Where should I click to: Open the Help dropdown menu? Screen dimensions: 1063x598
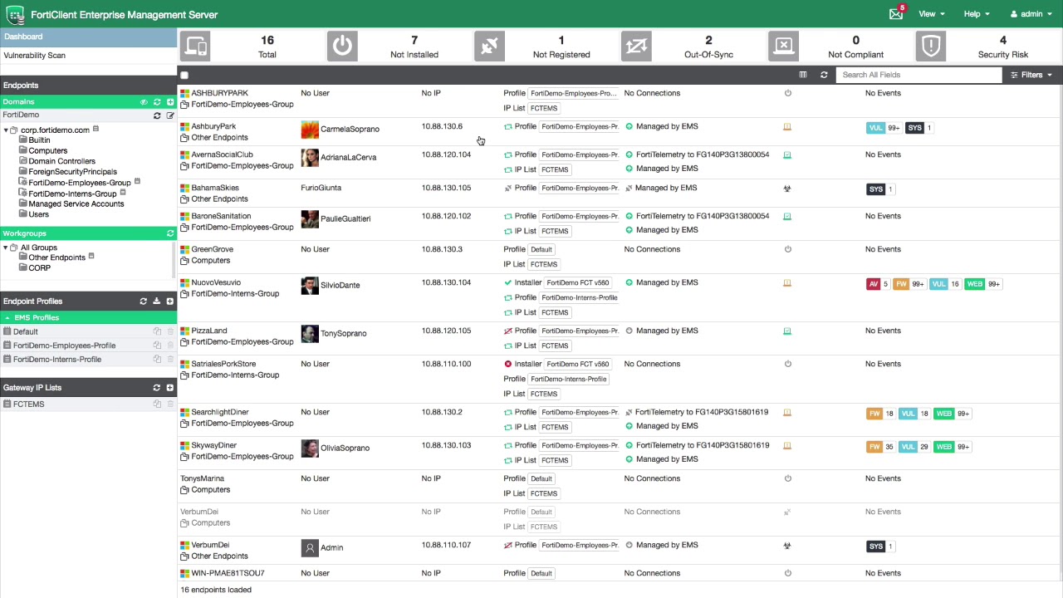point(976,14)
